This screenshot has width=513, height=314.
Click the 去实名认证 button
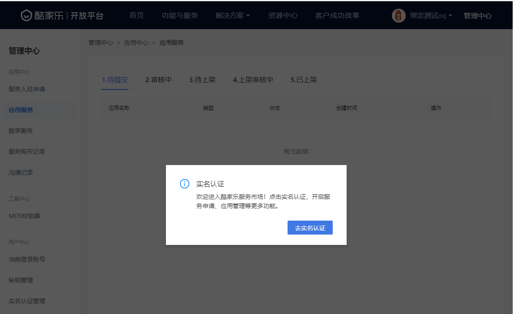click(310, 228)
